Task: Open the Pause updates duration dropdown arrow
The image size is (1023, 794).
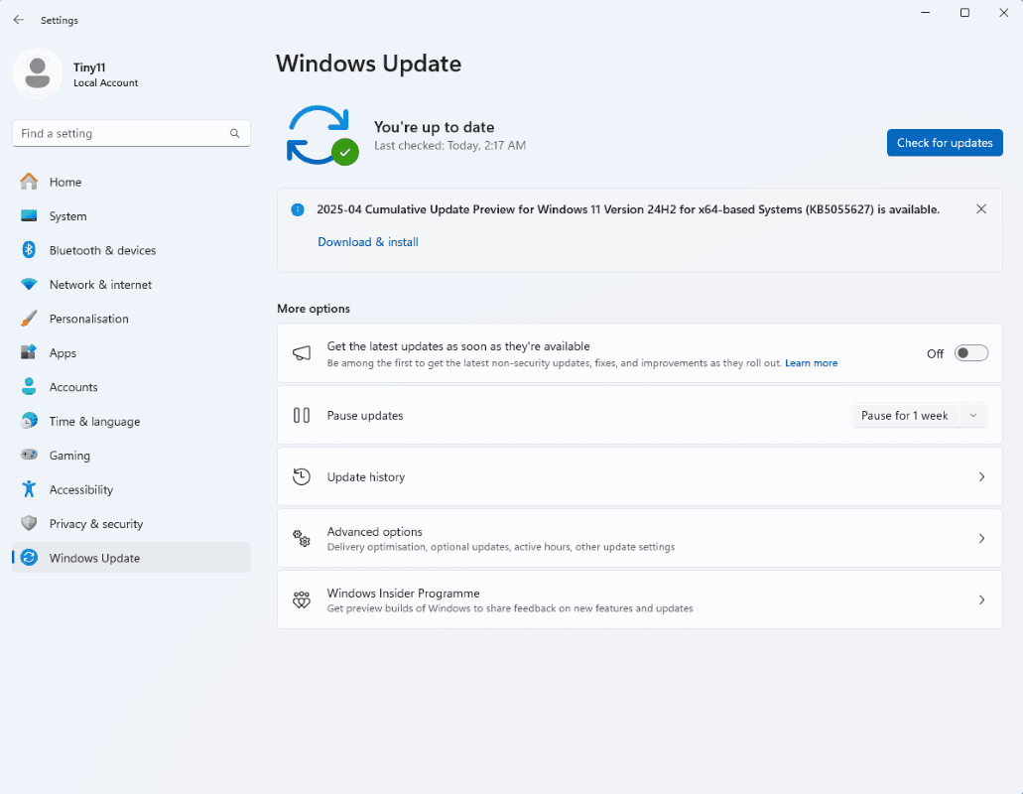Action: 973,416
